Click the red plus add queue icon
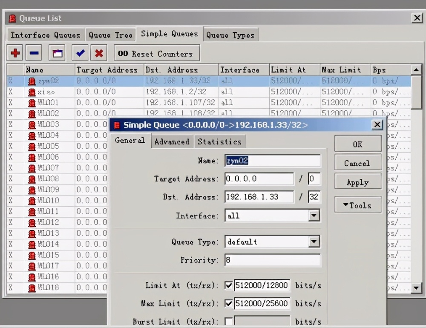Screen dimensions: 426x328 click(x=15, y=53)
